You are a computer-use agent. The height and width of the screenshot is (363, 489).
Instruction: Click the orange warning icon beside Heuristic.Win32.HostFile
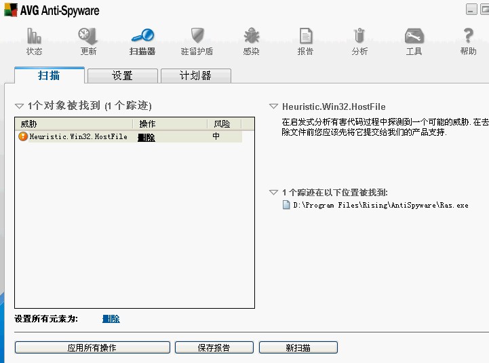(23, 136)
